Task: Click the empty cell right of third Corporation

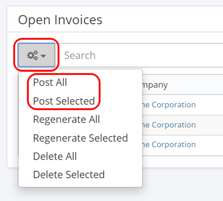Action: point(210,144)
